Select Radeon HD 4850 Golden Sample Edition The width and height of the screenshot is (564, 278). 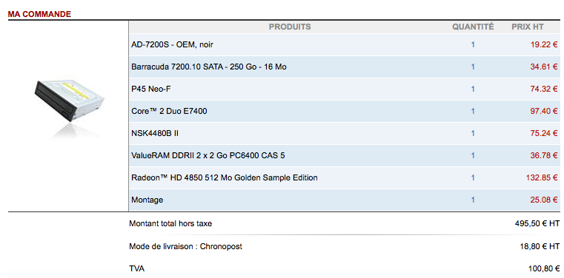click(225, 178)
